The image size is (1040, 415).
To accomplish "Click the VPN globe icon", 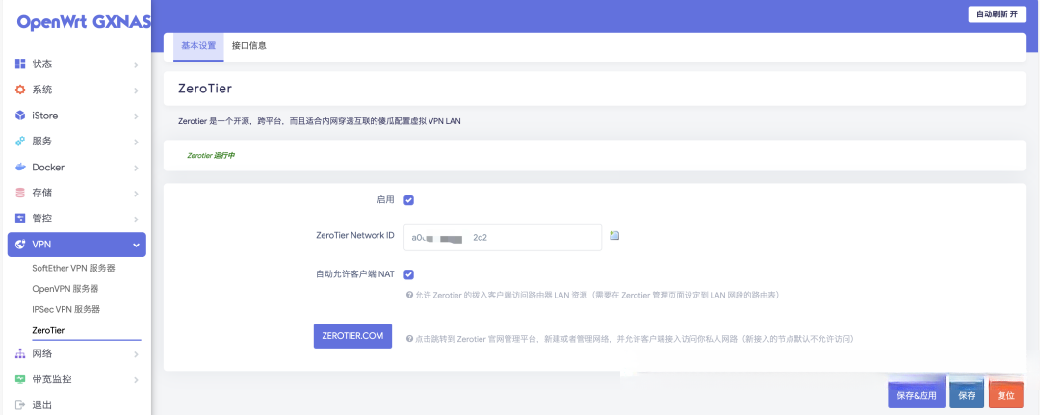I will coord(20,245).
